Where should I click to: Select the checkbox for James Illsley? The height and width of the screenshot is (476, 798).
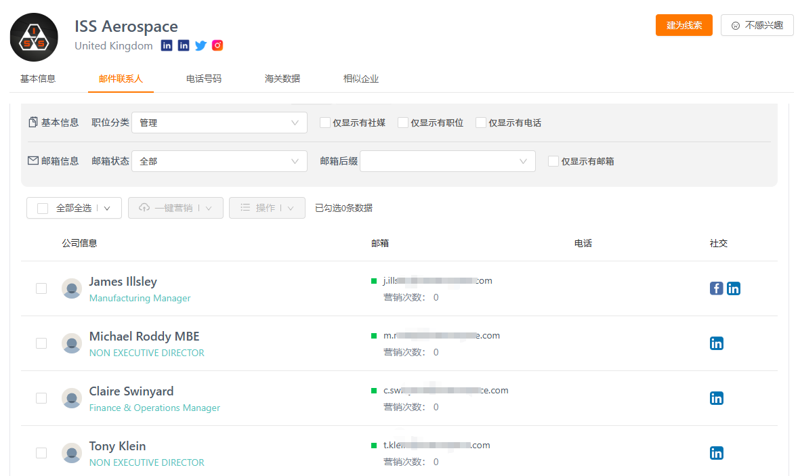[41, 288]
